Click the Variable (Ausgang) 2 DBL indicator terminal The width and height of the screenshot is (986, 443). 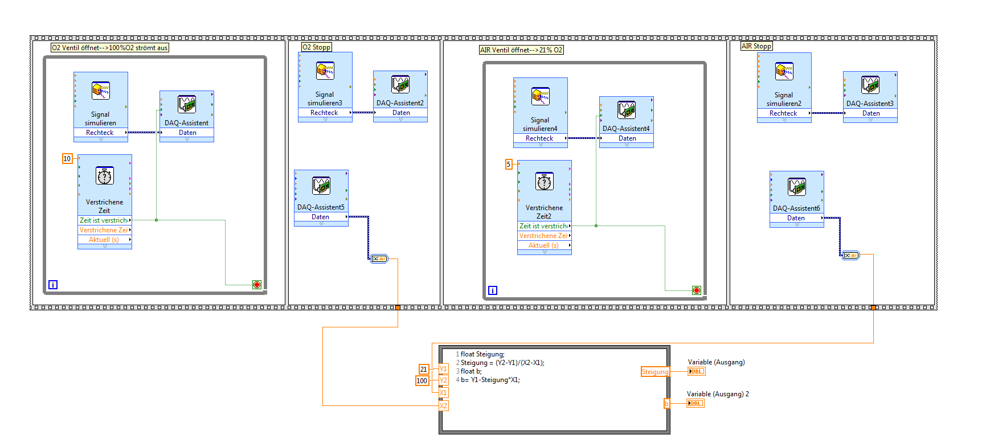[695, 403]
